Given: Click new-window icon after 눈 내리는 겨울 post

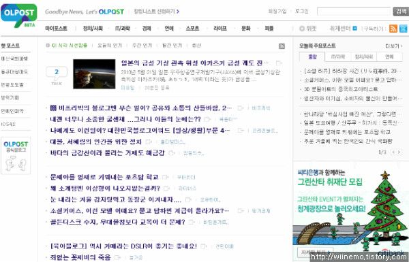Looking at the screenshot, I should click(x=188, y=199).
